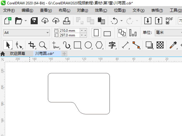Click the Export to PDF button
This screenshot has width=182, height=136.
(x=169, y=21)
